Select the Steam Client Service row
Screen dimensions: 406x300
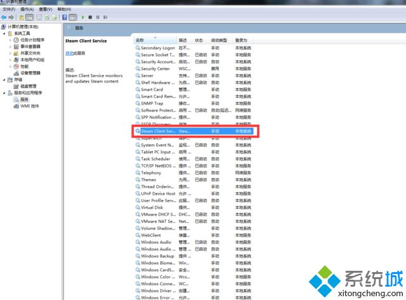[x=194, y=131]
